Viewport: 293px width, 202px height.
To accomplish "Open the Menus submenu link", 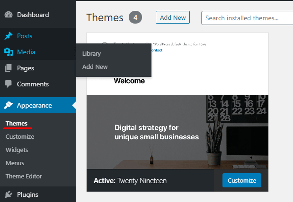I will coord(15,163).
